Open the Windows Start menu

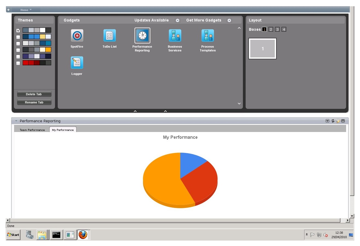coord(13,235)
